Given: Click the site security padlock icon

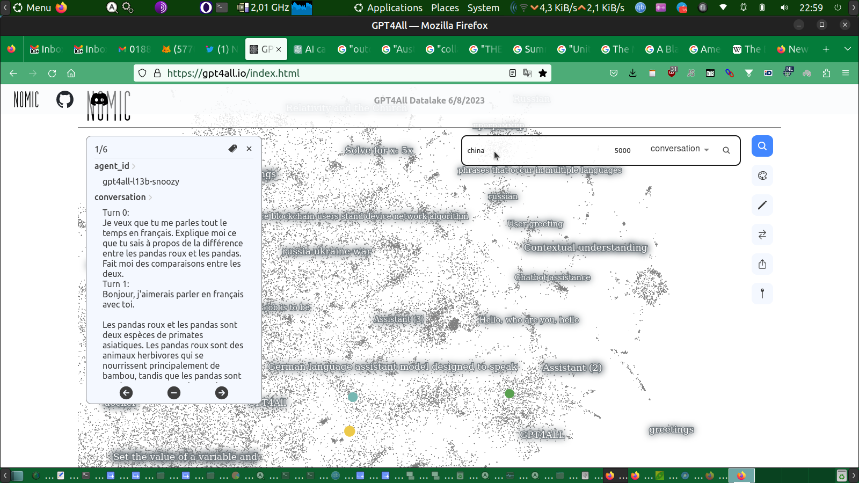Looking at the screenshot, I should [157, 73].
